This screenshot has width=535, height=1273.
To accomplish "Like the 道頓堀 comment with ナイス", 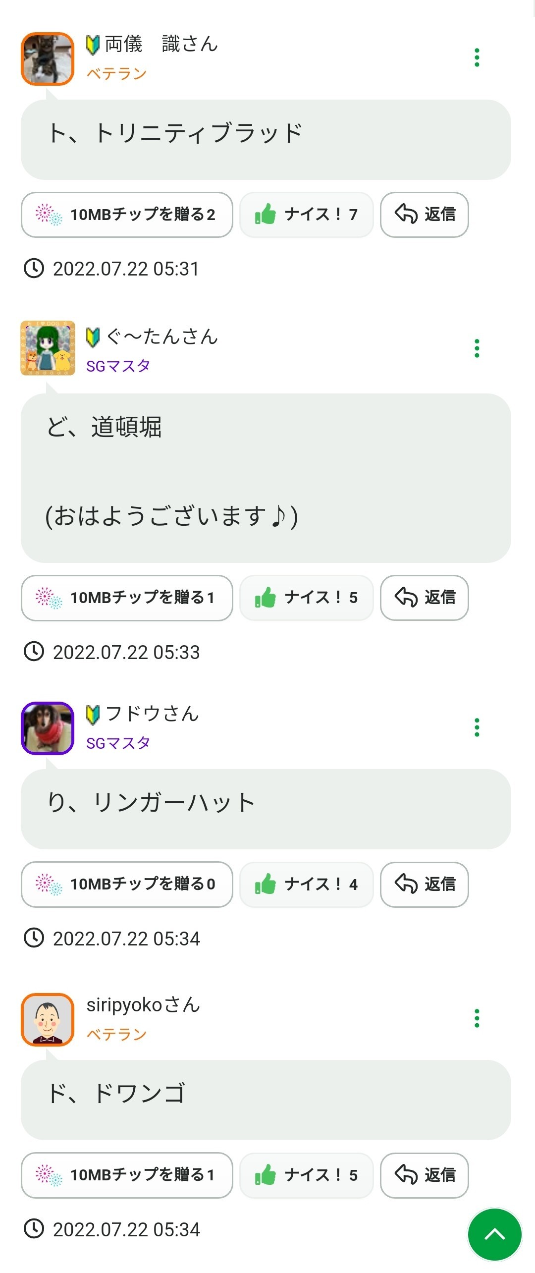I will pos(306,598).
